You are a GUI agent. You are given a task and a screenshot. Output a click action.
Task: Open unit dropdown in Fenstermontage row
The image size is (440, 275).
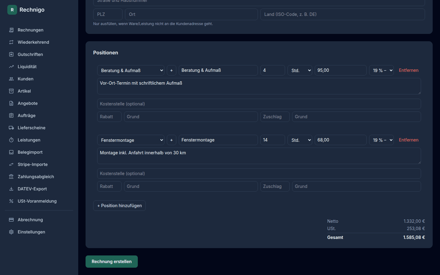click(x=300, y=140)
